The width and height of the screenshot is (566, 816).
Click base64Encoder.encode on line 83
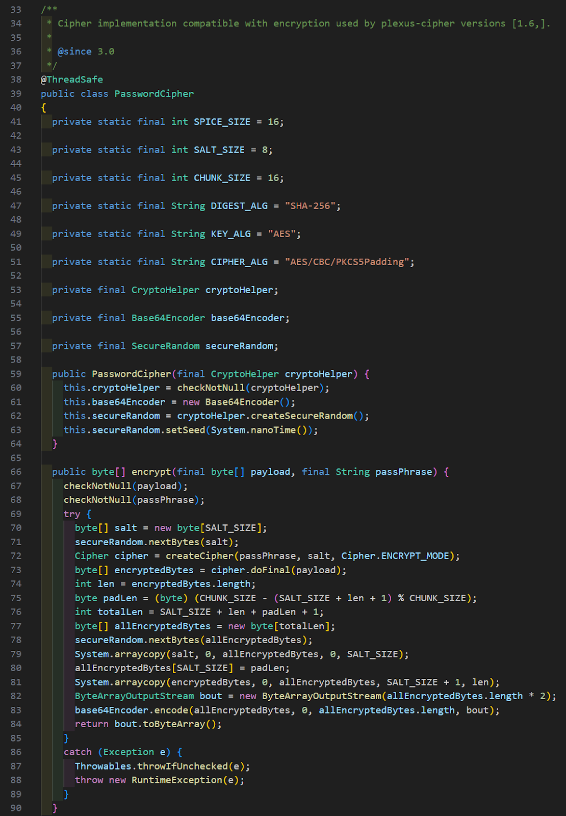click(131, 711)
